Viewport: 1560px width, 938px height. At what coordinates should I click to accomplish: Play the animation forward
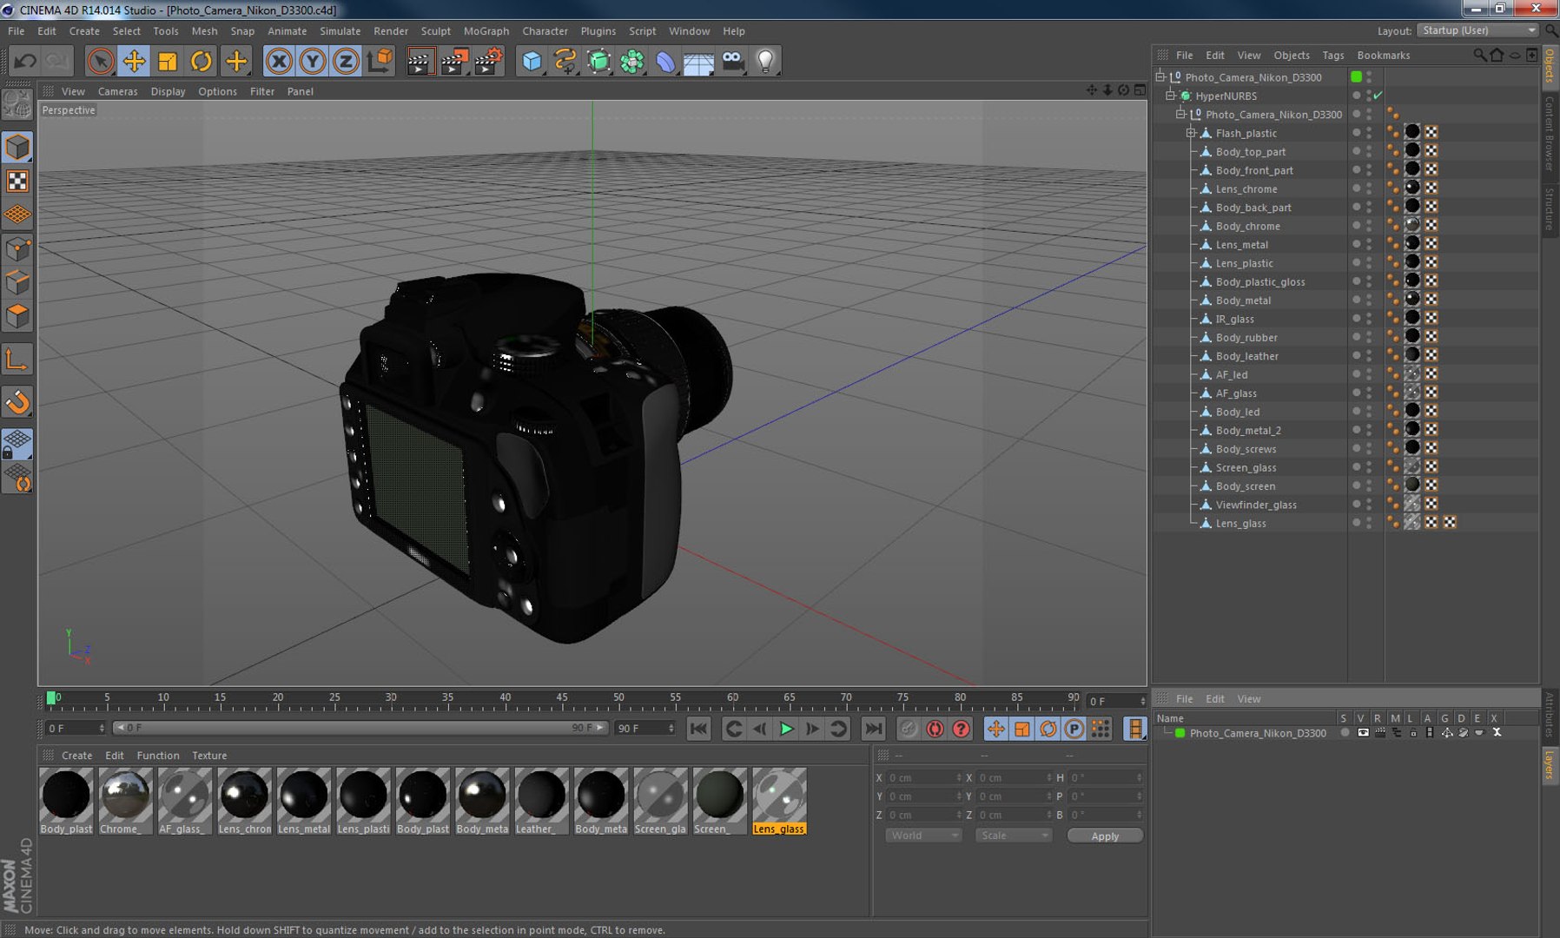point(786,730)
